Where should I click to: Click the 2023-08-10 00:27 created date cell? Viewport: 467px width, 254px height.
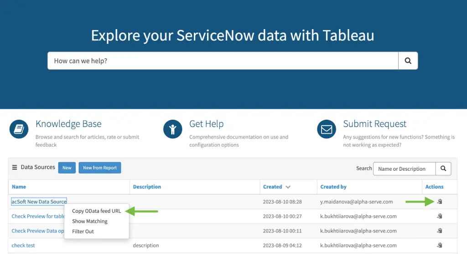(x=282, y=216)
